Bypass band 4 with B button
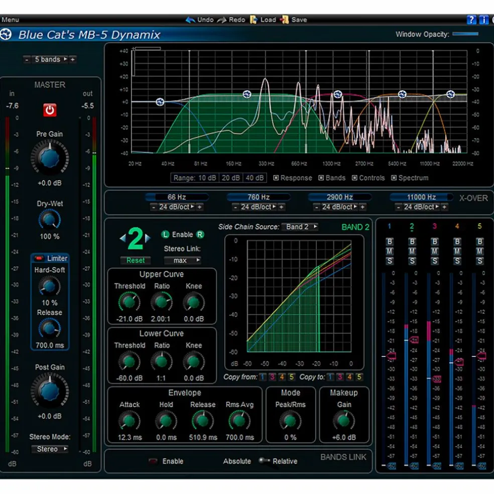 click(x=457, y=241)
